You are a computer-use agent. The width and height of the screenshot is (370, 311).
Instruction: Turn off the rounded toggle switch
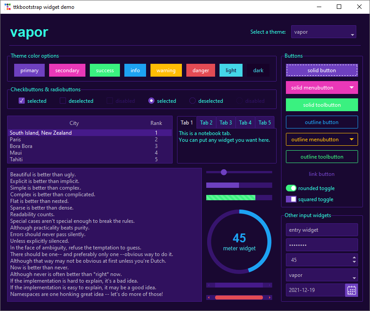(291, 188)
